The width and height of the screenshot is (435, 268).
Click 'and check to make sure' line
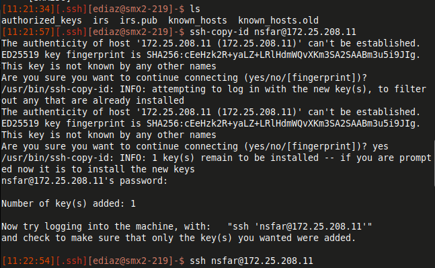click(178, 238)
